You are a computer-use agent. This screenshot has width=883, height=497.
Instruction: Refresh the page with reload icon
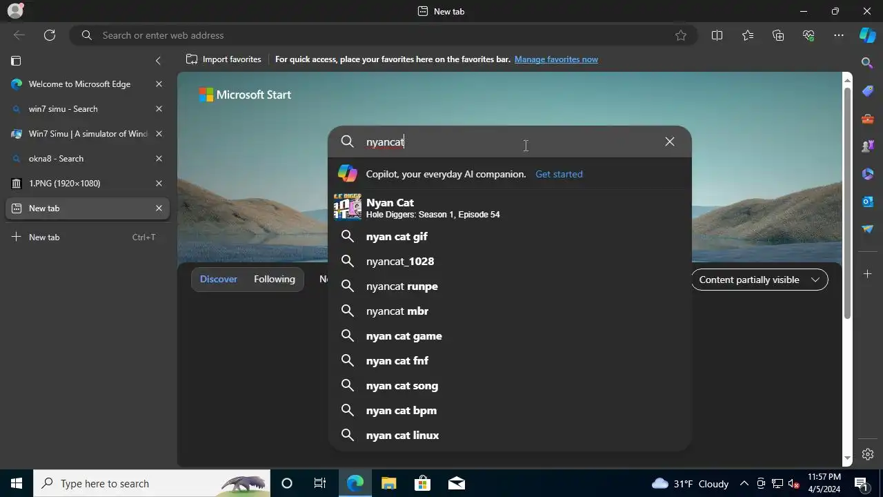(50, 35)
